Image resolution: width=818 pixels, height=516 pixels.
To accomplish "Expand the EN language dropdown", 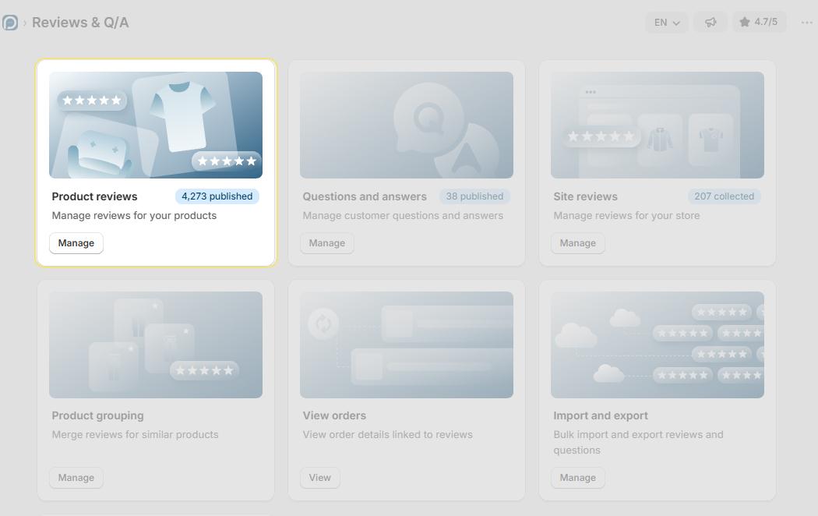I will point(667,23).
